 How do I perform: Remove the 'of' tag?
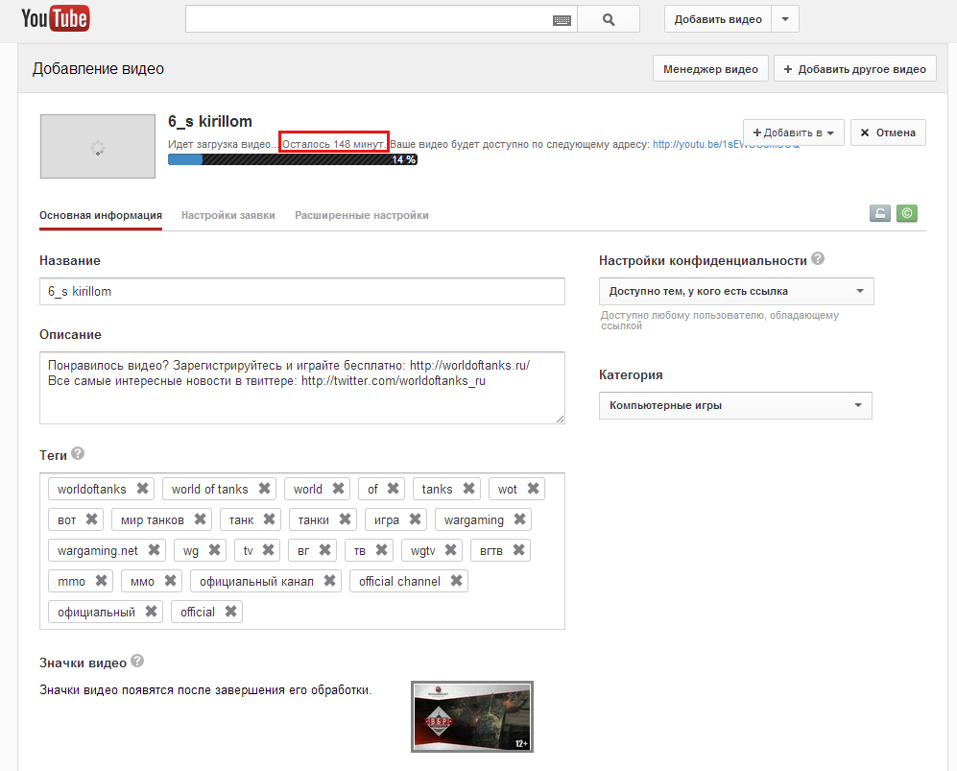click(x=393, y=489)
